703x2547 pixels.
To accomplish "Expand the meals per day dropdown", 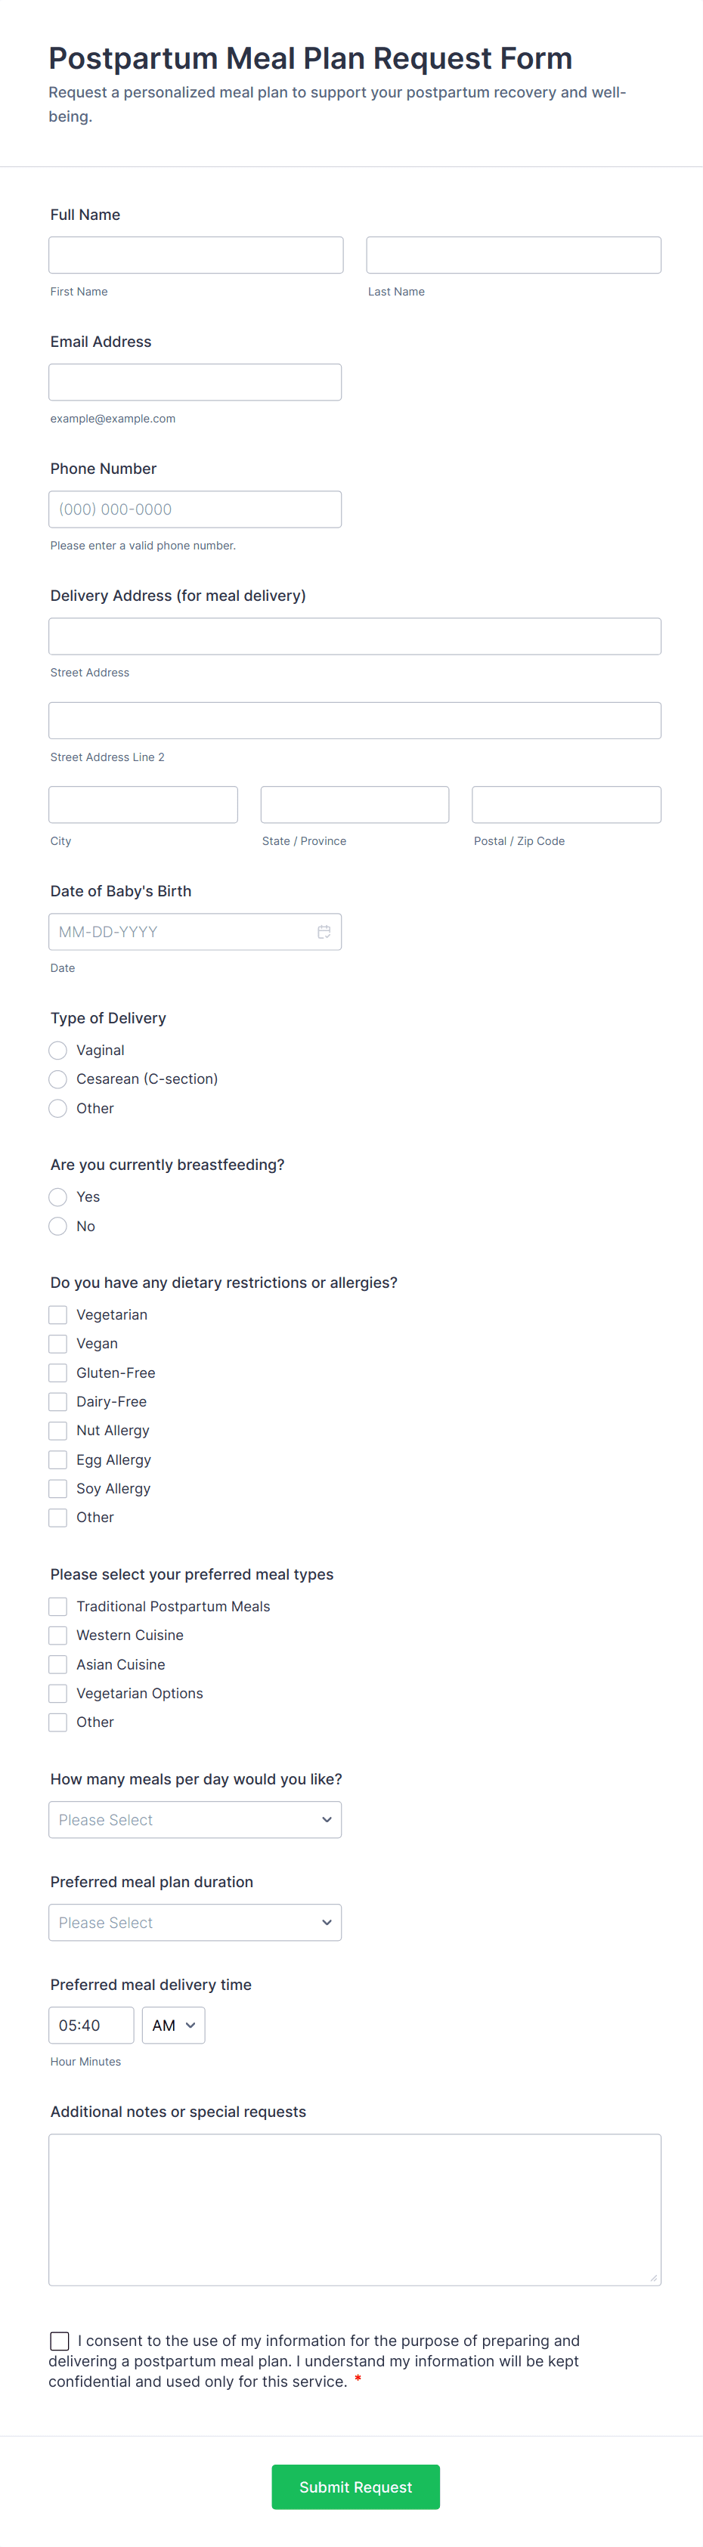I will point(195,1819).
